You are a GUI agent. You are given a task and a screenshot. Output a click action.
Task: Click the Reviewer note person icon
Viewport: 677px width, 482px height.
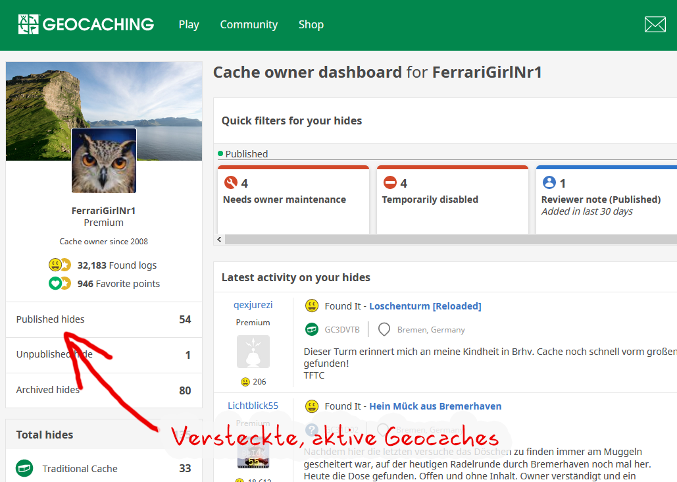pyautogui.click(x=549, y=182)
